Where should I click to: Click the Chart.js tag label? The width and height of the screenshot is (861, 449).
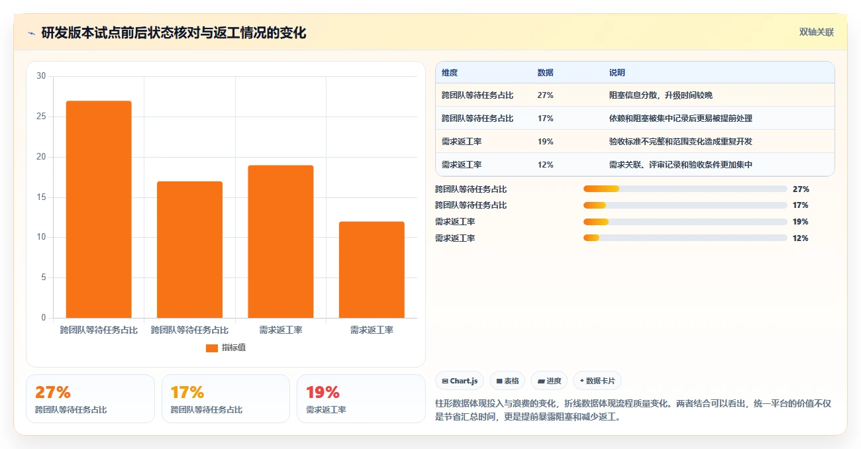click(x=464, y=381)
